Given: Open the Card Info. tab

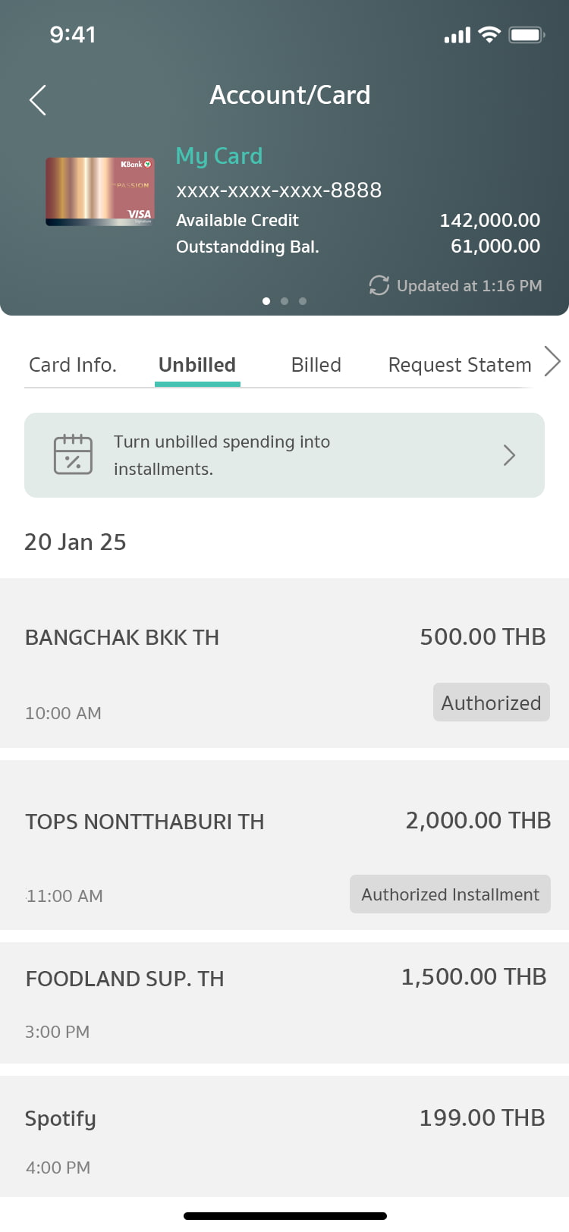Looking at the screenshot, I should pos(73,365).
